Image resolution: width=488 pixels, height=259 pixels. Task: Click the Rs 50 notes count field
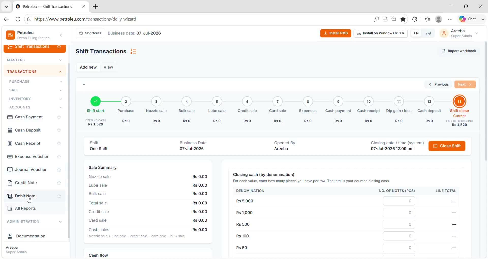[399, 248]
